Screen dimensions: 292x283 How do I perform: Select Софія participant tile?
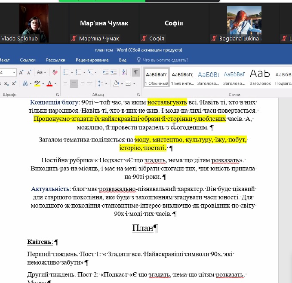(174, 23)
